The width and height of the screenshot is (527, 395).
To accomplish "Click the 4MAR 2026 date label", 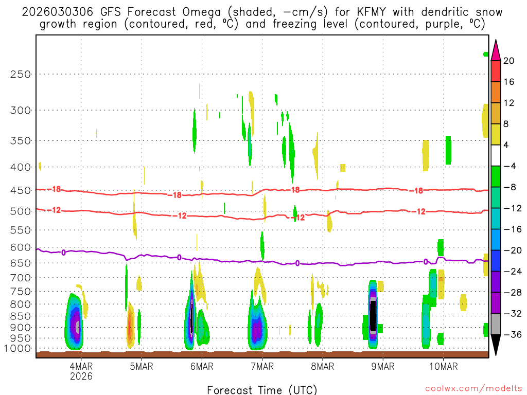I will pyautogui.click(x=81, y=371).
